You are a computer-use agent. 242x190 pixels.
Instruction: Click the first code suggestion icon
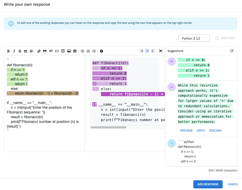pyautogui.click(x=172, y=62)
